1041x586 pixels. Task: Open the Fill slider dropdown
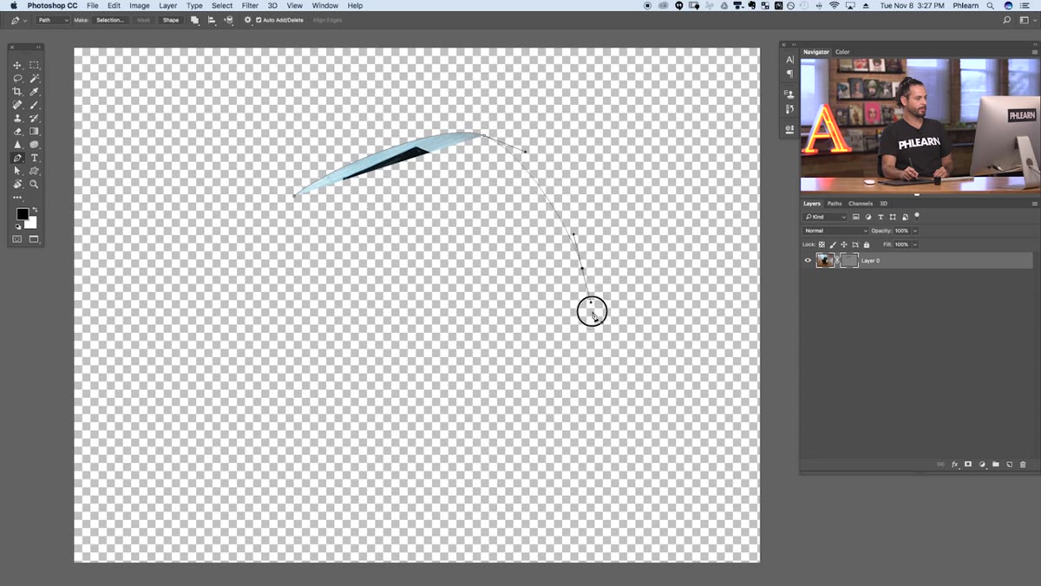tap(915, 244)
